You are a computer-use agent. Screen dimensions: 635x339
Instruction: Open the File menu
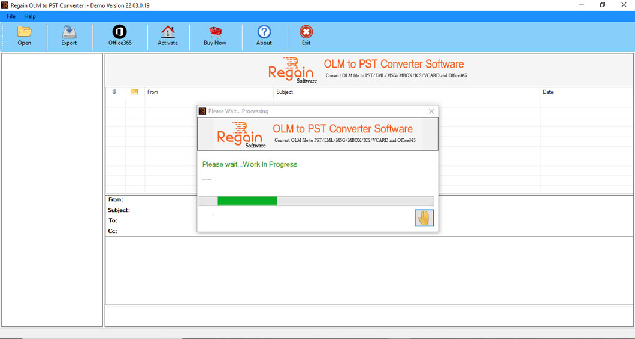pyautogui.click(x=11, y=16)
